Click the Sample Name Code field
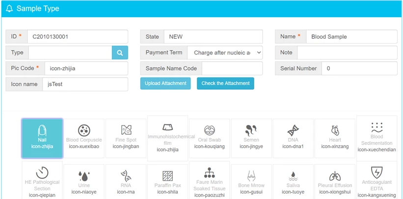Screen dimensions: 403x199 pyautogui.click(x=232, y=68)
